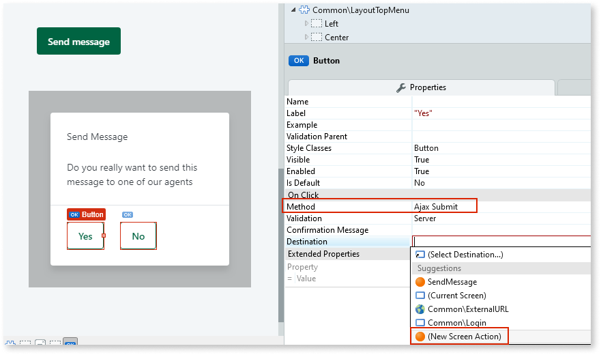601x355 pixels.
Task: Choose Common\ExternalURL globe entry
Action: 461,309
